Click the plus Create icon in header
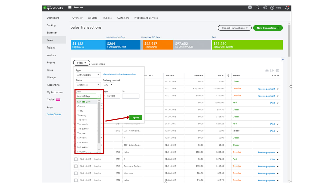 pyautogui.click(x=250, y=7)
